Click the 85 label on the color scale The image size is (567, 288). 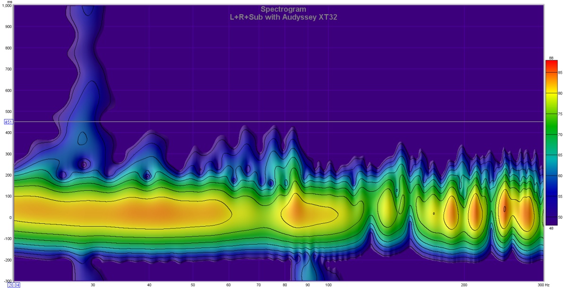click(561, 73)
